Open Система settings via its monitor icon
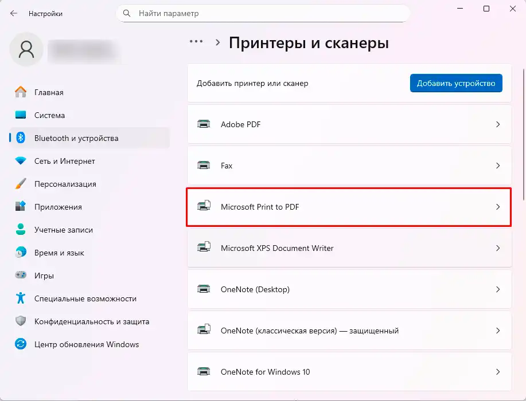The width and height of the screenshot is (526, 401). tap(21, 115)
